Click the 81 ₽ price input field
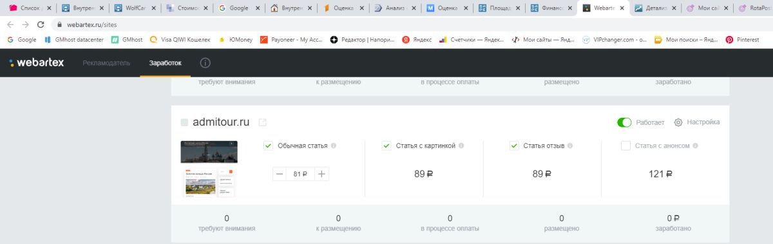This screenshot has height=244, width=773. point(300,174)
